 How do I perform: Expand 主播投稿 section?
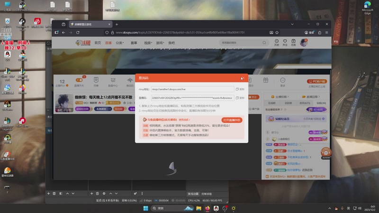tap(280, 97)
